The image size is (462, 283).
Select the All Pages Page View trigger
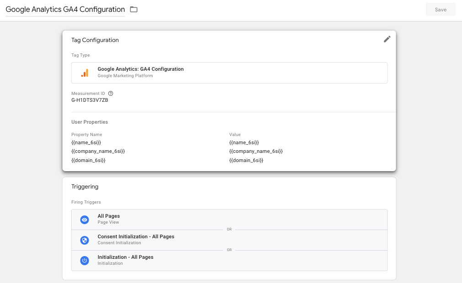coord(229,220)
